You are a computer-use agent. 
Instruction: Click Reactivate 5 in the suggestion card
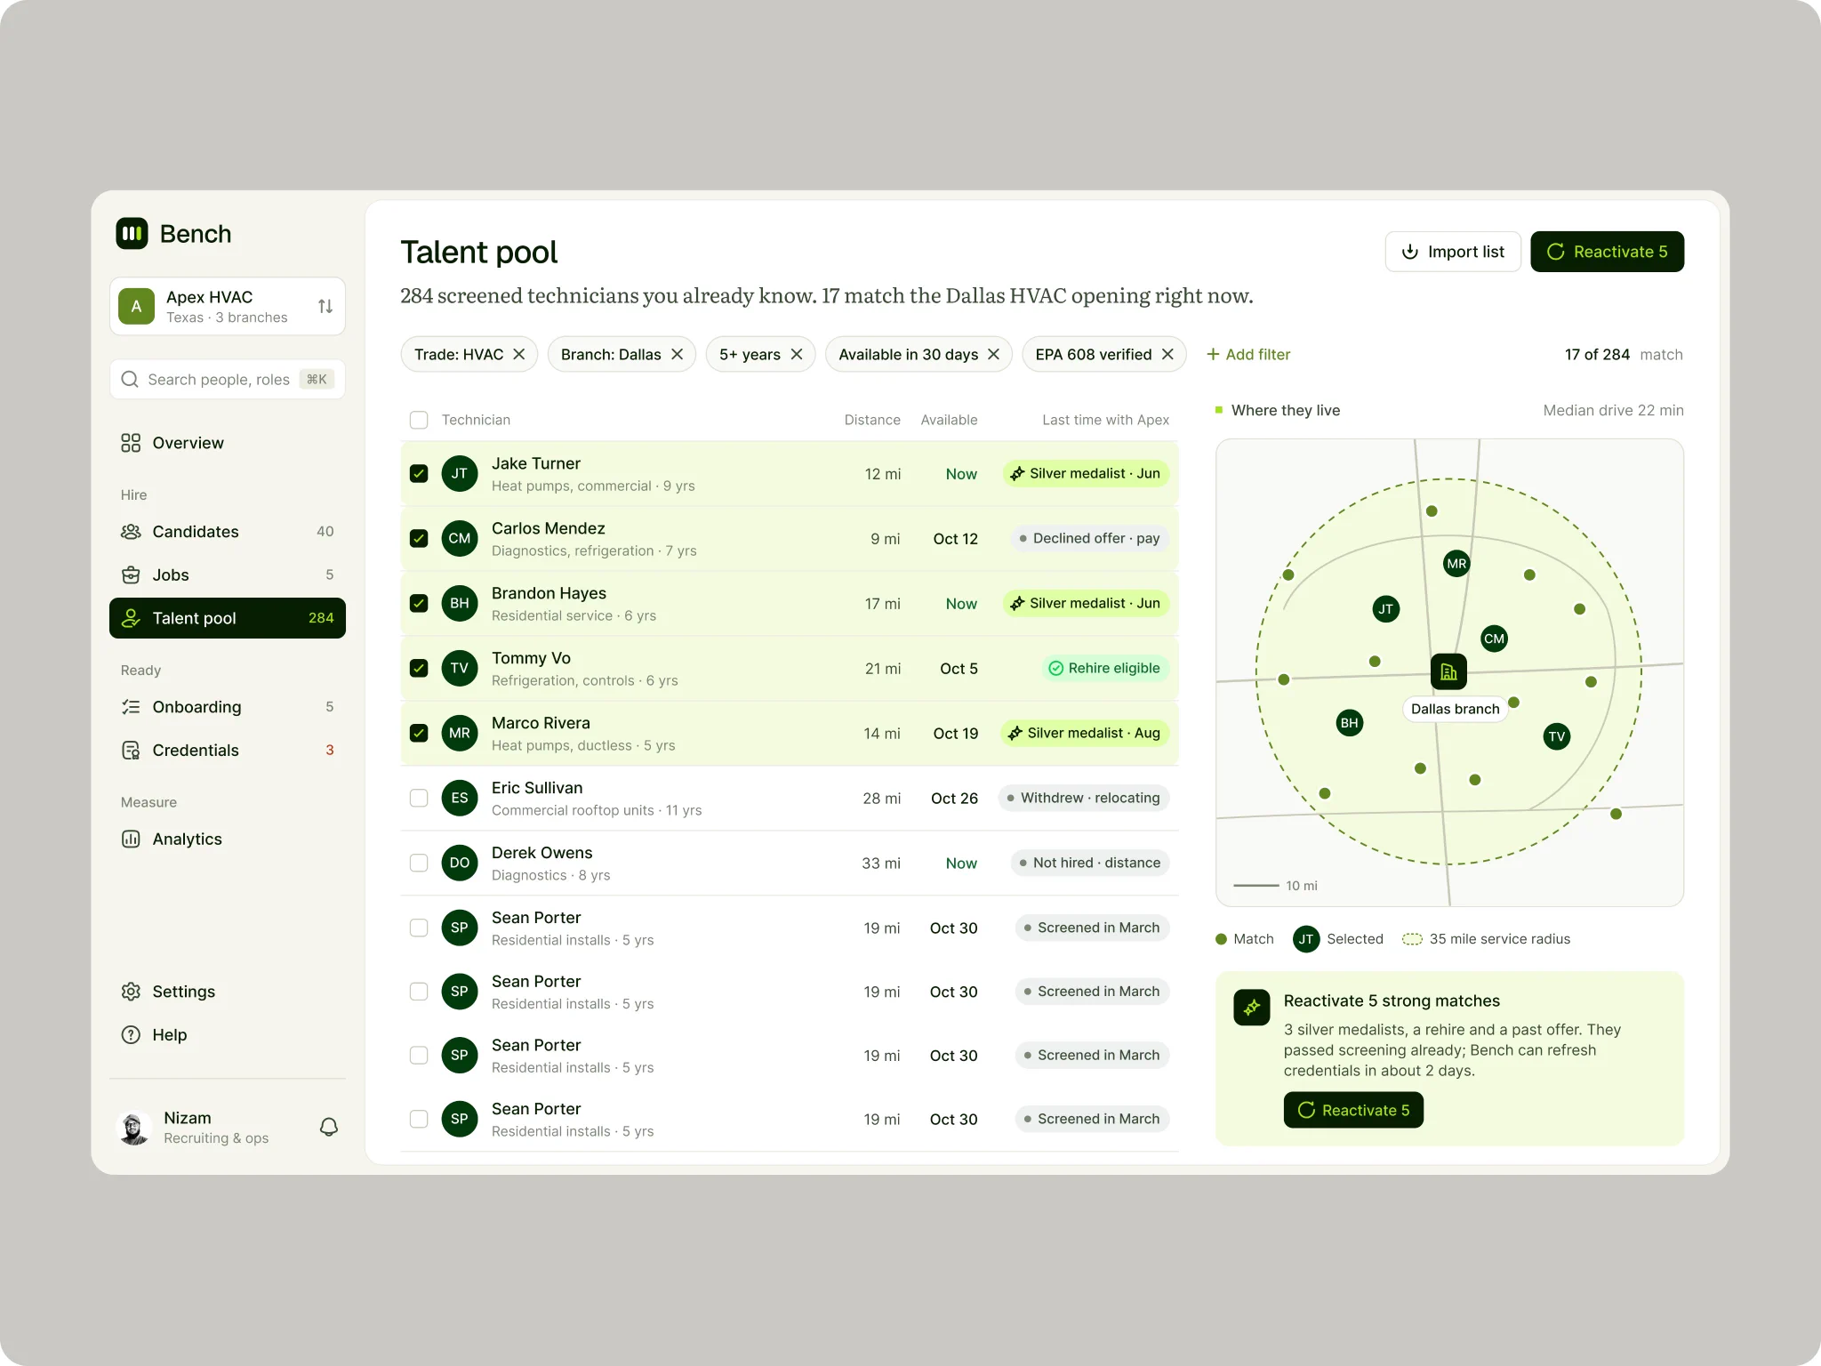pyautogui.click(x=1353, y=1110)
